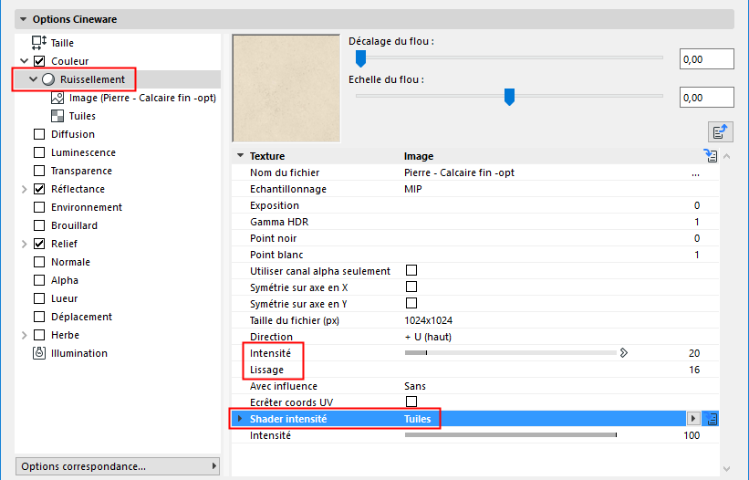Enable the Alpha channel checkbox
Viewport: 749px width, 480px height.
click(39, 280)
